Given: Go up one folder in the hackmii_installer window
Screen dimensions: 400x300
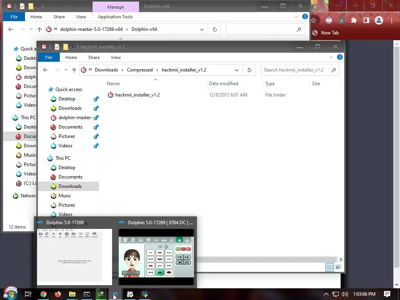Looking at the screenshot, I should (74, 70).
